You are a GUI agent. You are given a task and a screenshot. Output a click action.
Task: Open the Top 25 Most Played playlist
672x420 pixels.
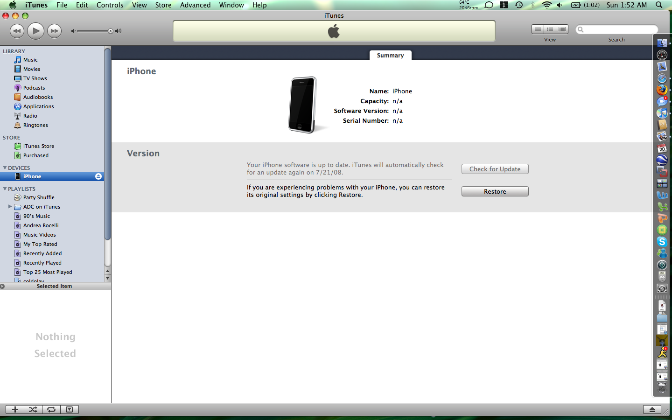[x=48, y=272]
